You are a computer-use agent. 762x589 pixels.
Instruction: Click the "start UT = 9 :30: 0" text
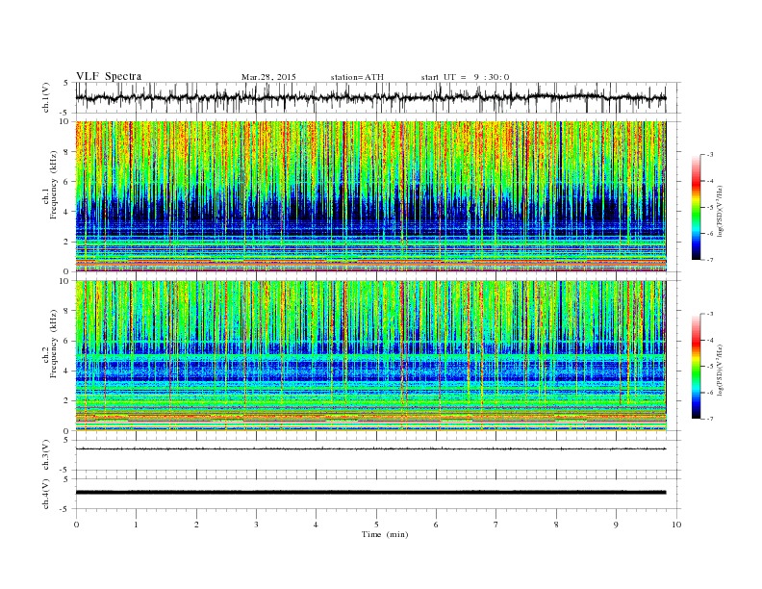465,77
